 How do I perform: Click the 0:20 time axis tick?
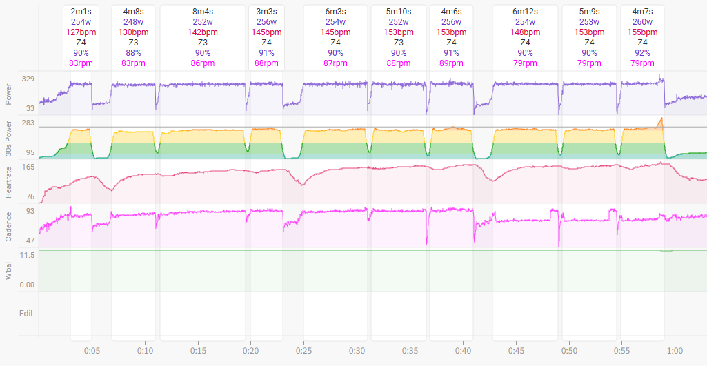tap(250, 350)
